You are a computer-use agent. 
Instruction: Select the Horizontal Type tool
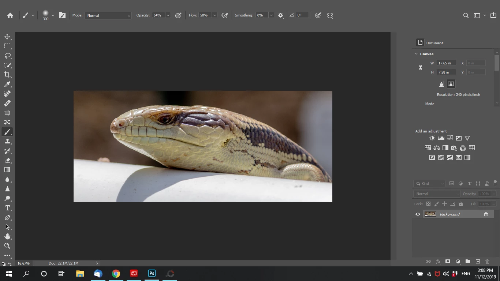(x=7, y=208)
